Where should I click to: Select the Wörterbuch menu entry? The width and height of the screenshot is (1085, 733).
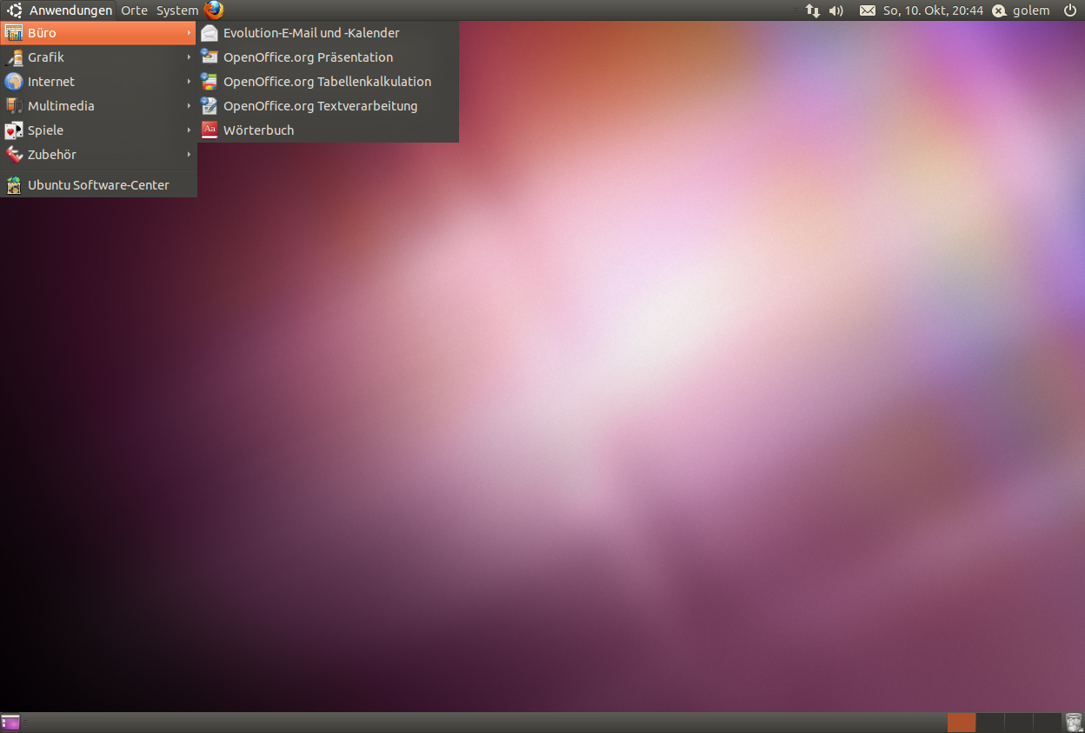click(x=328, y=130)
